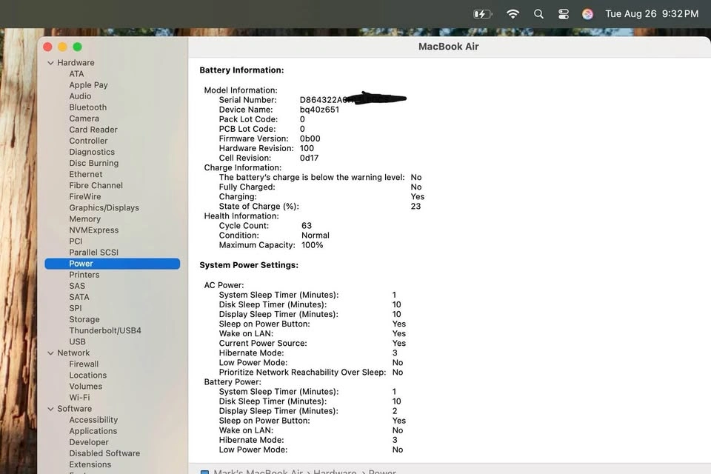Select Firewall under Network

coord(84,364)
